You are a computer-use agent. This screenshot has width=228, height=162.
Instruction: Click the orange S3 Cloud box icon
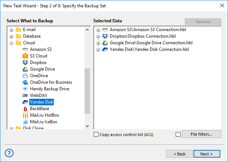tap(25, 56)
